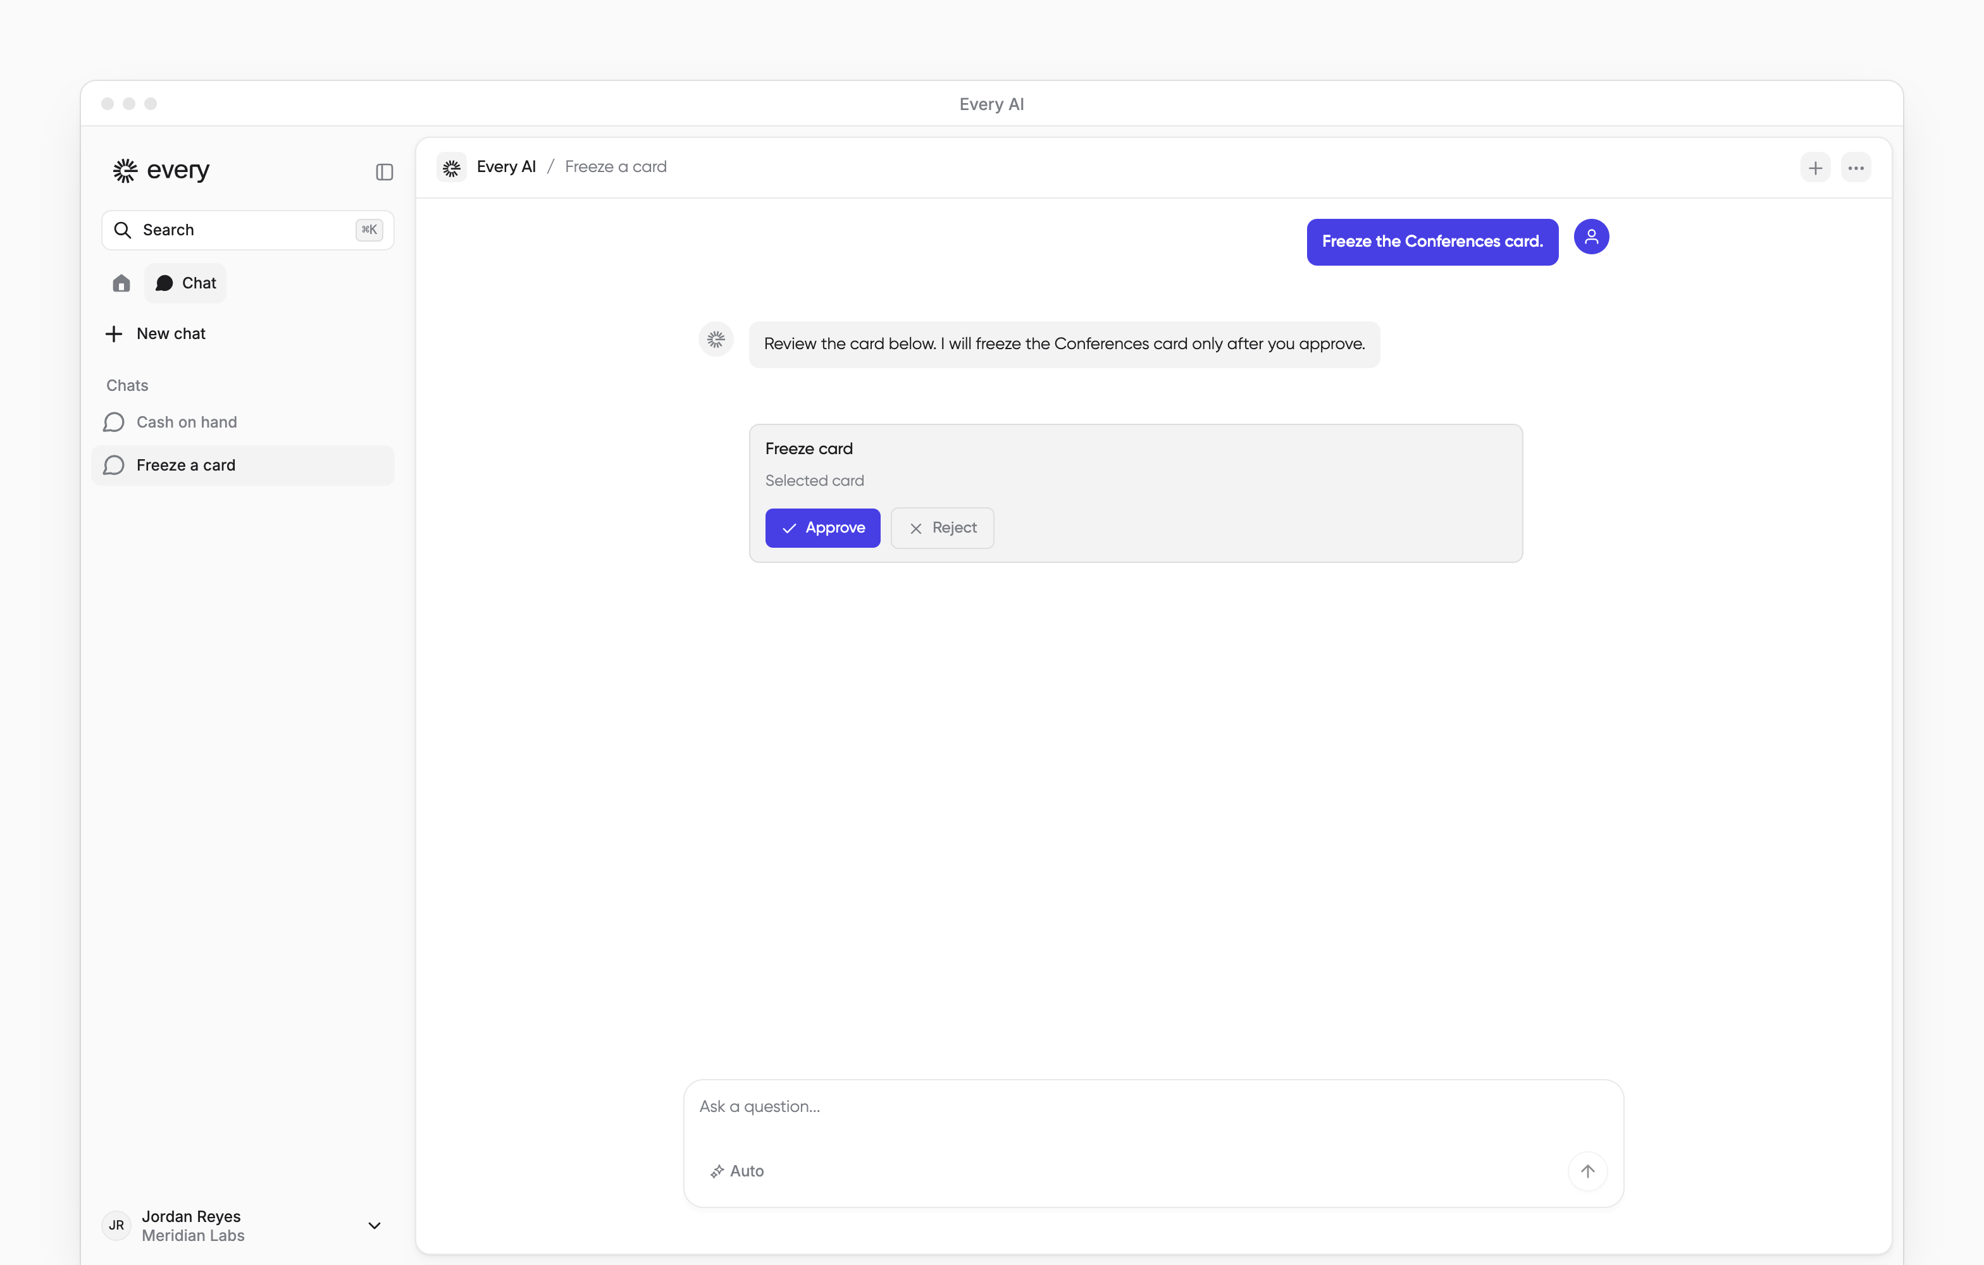This screenshot has width=1984, height=1265.
Task: Send the message with arrow button
Action: (1587, 1171)
